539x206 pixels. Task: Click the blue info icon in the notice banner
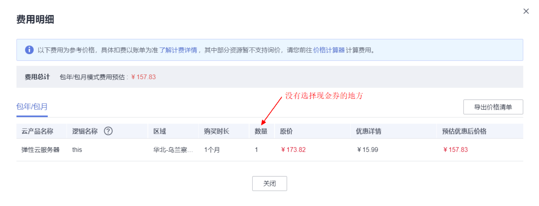click(29, 50)
